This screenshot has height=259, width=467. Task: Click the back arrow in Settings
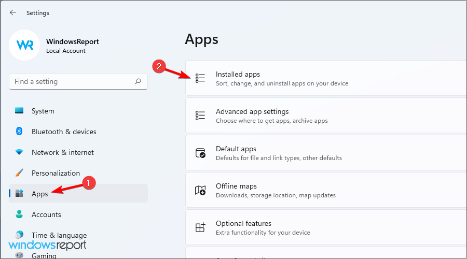click(13, 12)
